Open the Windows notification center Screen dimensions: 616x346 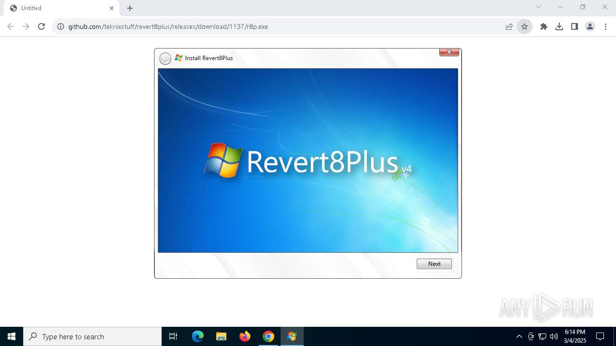(600, 336)
